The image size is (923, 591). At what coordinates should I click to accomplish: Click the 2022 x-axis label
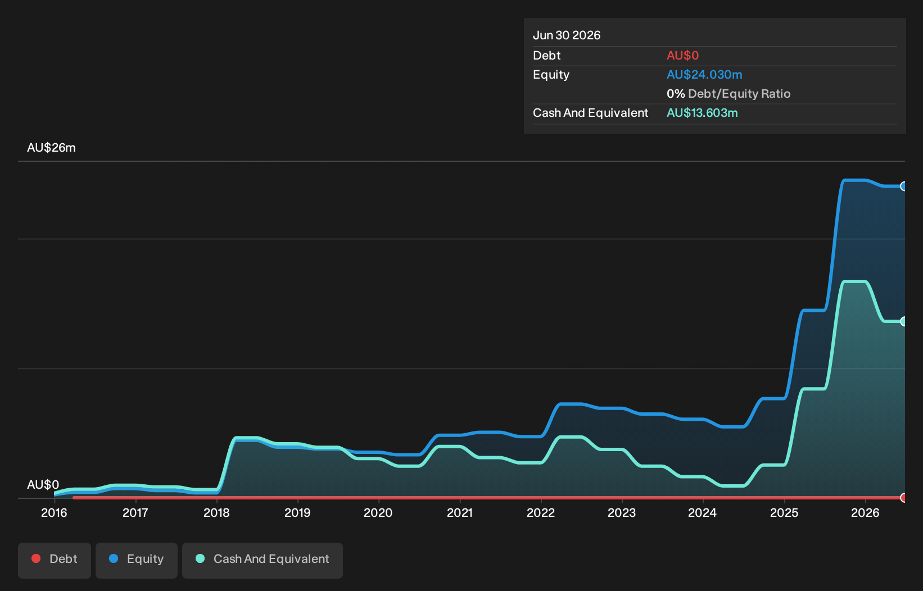coord(541,512)
